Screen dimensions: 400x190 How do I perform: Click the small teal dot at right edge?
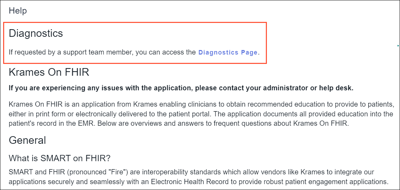pyautogui.click(x=398, y=45)
